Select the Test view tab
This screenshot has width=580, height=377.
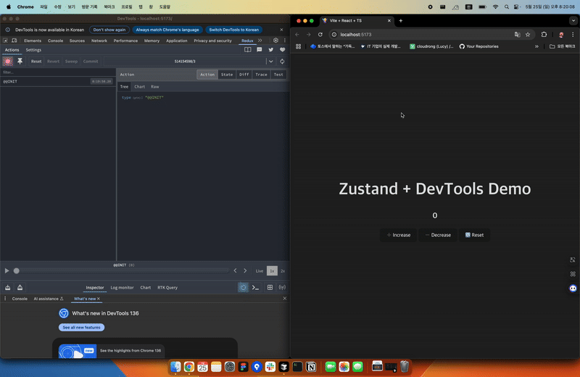(278, 75)
